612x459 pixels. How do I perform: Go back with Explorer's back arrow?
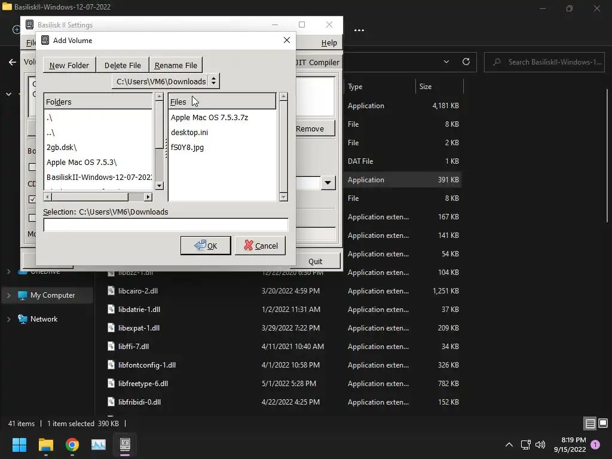pos(13,62)
